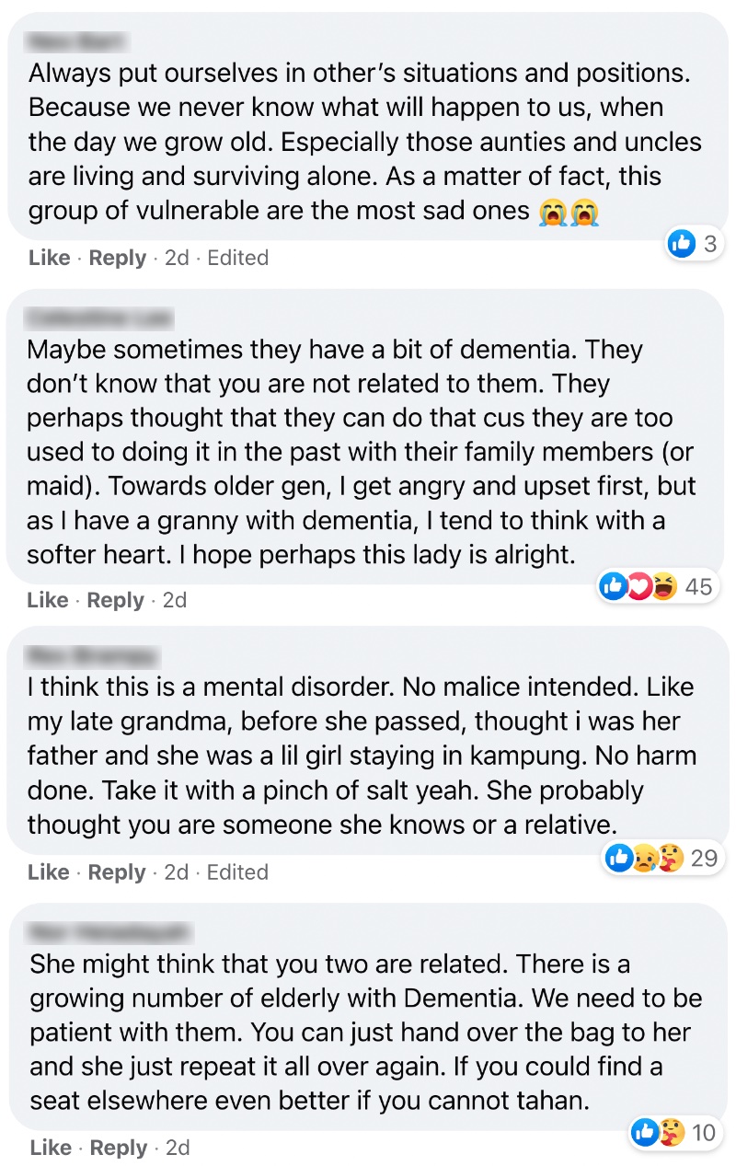This screenshot has height=1166, width=736.
Task: Like the comment about aunties and uncles living alone
Action: [50, 259]
